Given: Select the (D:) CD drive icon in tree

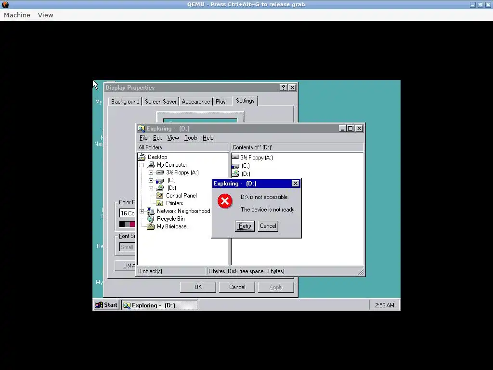Looking at the screenshot, I should pos(160,188).
